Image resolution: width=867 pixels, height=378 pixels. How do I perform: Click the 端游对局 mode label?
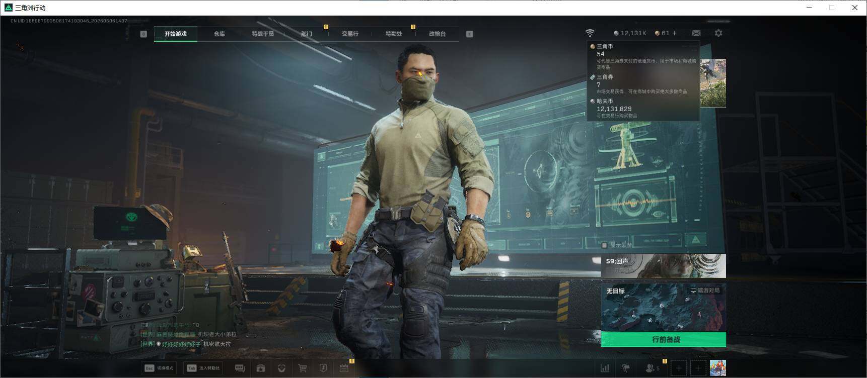click(x=705, y=291)
